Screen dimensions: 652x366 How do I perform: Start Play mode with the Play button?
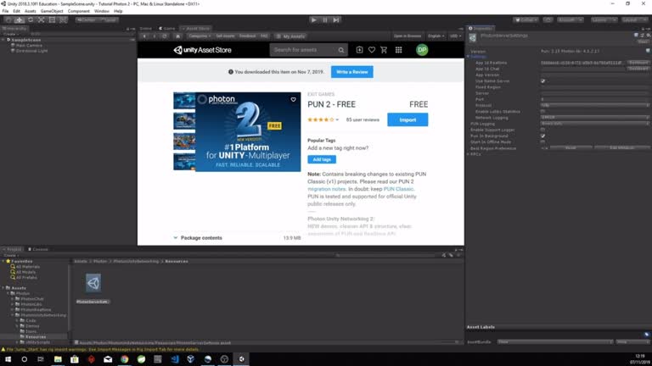coord(314,19)
